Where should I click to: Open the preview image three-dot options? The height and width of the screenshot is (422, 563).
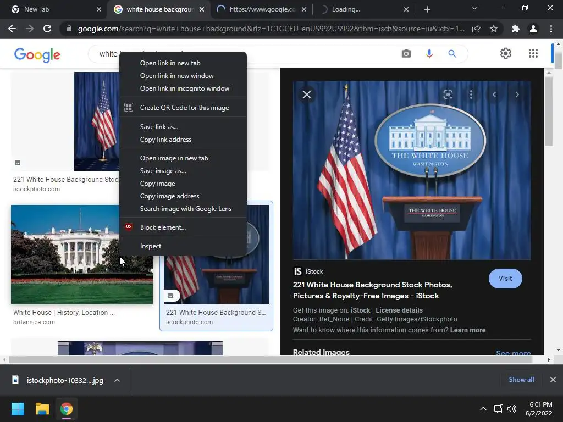coord(471,95)
